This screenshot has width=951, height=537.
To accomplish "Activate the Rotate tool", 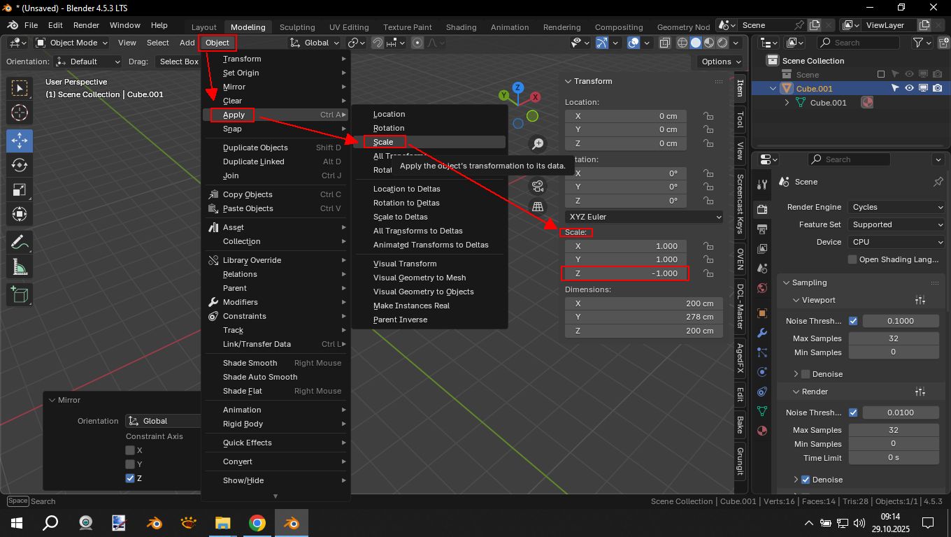I will (20, 165).
